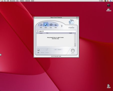The image size is (113, 91).
Task: Select the Data disc mode icon
Action: (41, 25)
